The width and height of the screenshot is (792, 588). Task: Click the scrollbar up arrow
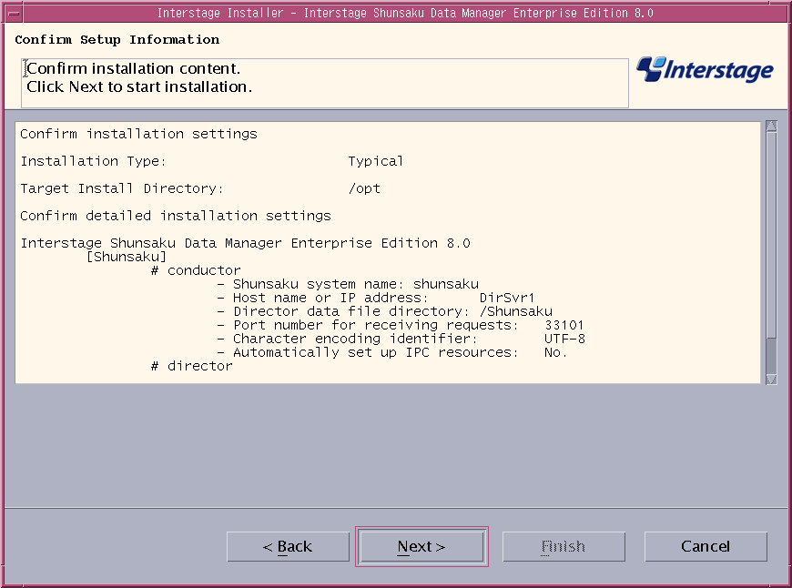click(771, 126)
